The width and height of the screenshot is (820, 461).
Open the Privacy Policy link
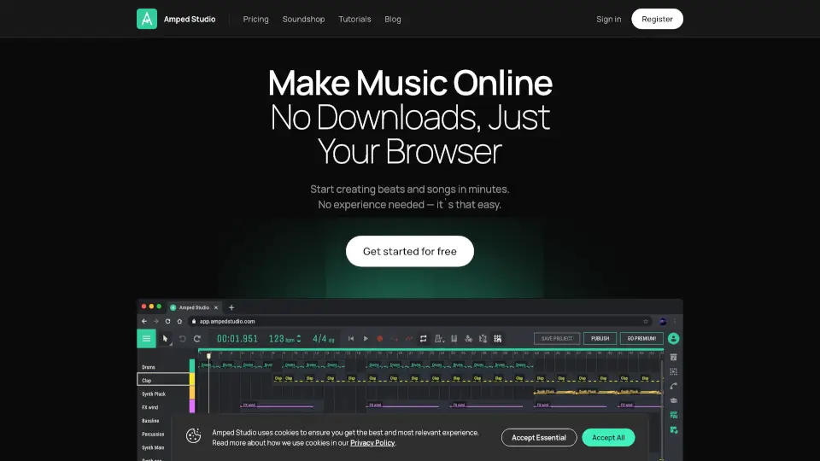click(372, 443)
